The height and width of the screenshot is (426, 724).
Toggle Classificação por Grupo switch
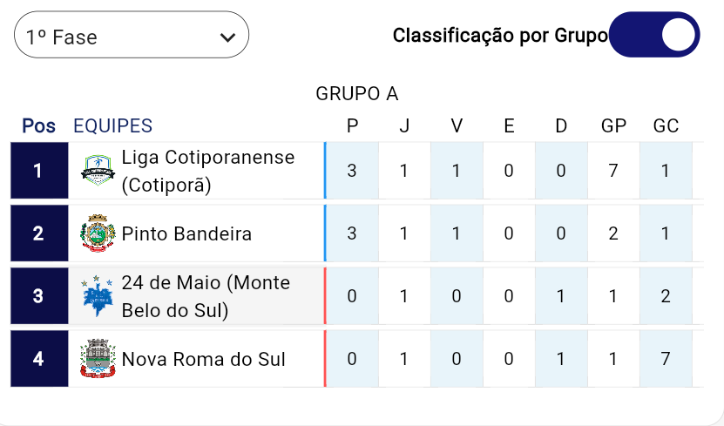(654, 35)
